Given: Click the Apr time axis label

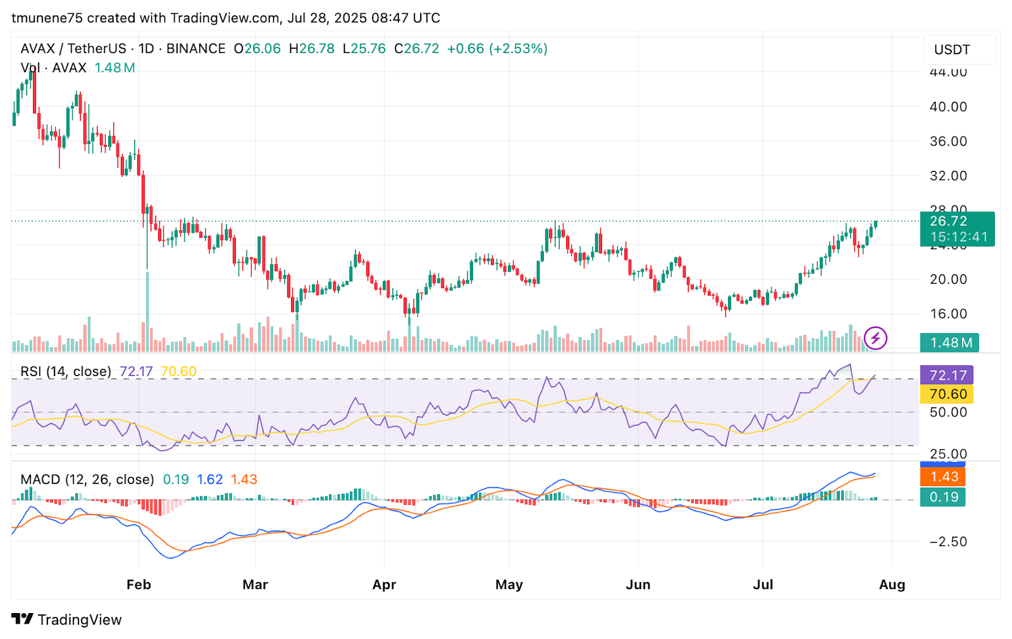Looking at the screenshot, I should (x=385, y=585).
